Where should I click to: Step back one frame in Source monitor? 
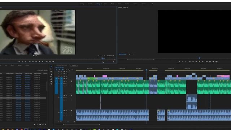[x=33, y=62]
